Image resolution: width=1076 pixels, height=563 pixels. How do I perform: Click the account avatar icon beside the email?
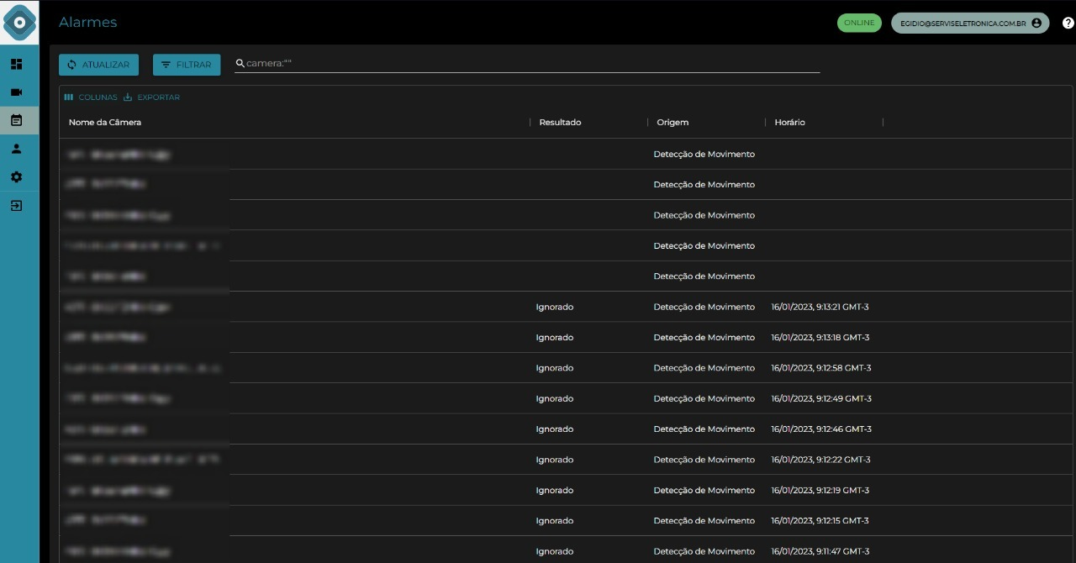point(1036,24)
